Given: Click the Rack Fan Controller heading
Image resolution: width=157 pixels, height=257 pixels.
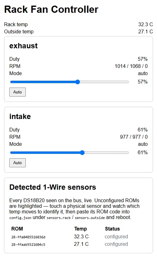Looking at the screenshot, I should 51,9.
